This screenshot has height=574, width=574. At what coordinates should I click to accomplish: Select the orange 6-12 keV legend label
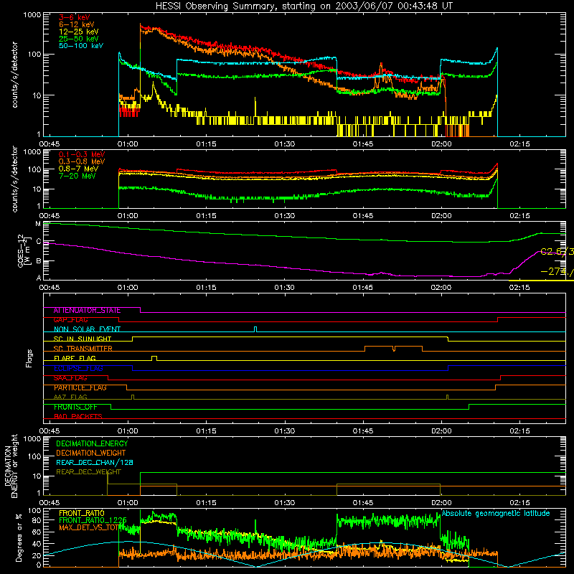[76, 24]
